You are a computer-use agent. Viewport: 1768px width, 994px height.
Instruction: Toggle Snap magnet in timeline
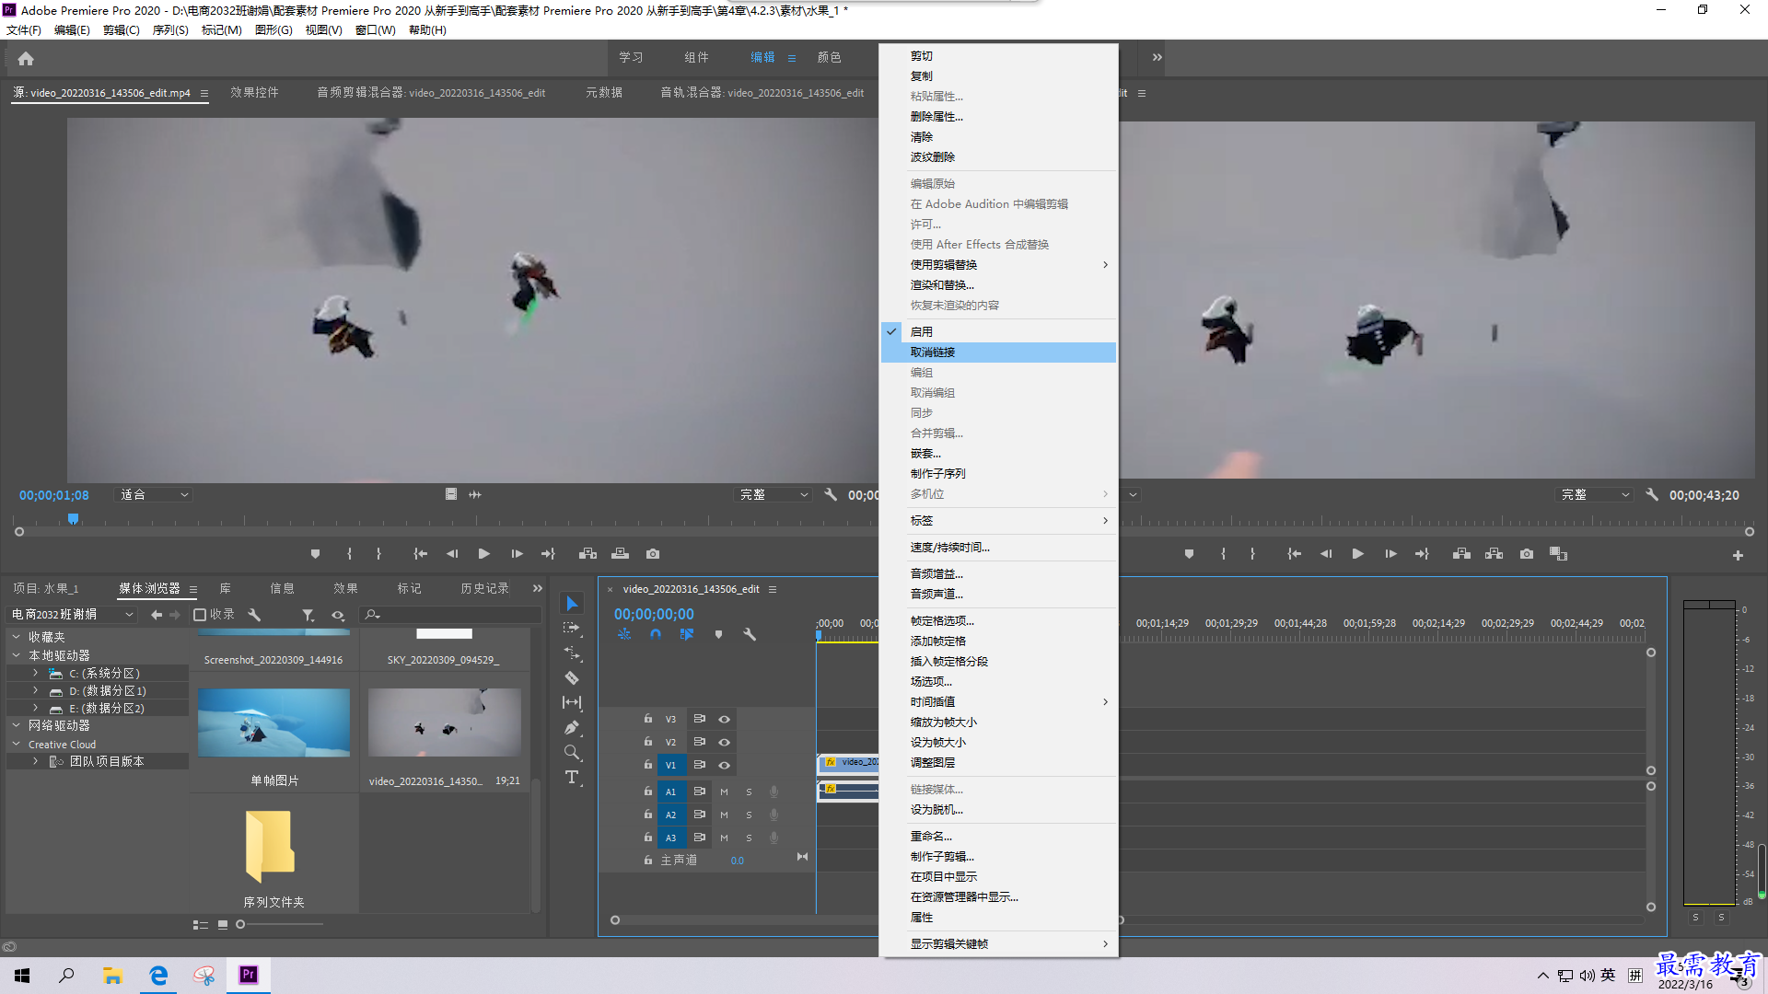tap(656, 634)
